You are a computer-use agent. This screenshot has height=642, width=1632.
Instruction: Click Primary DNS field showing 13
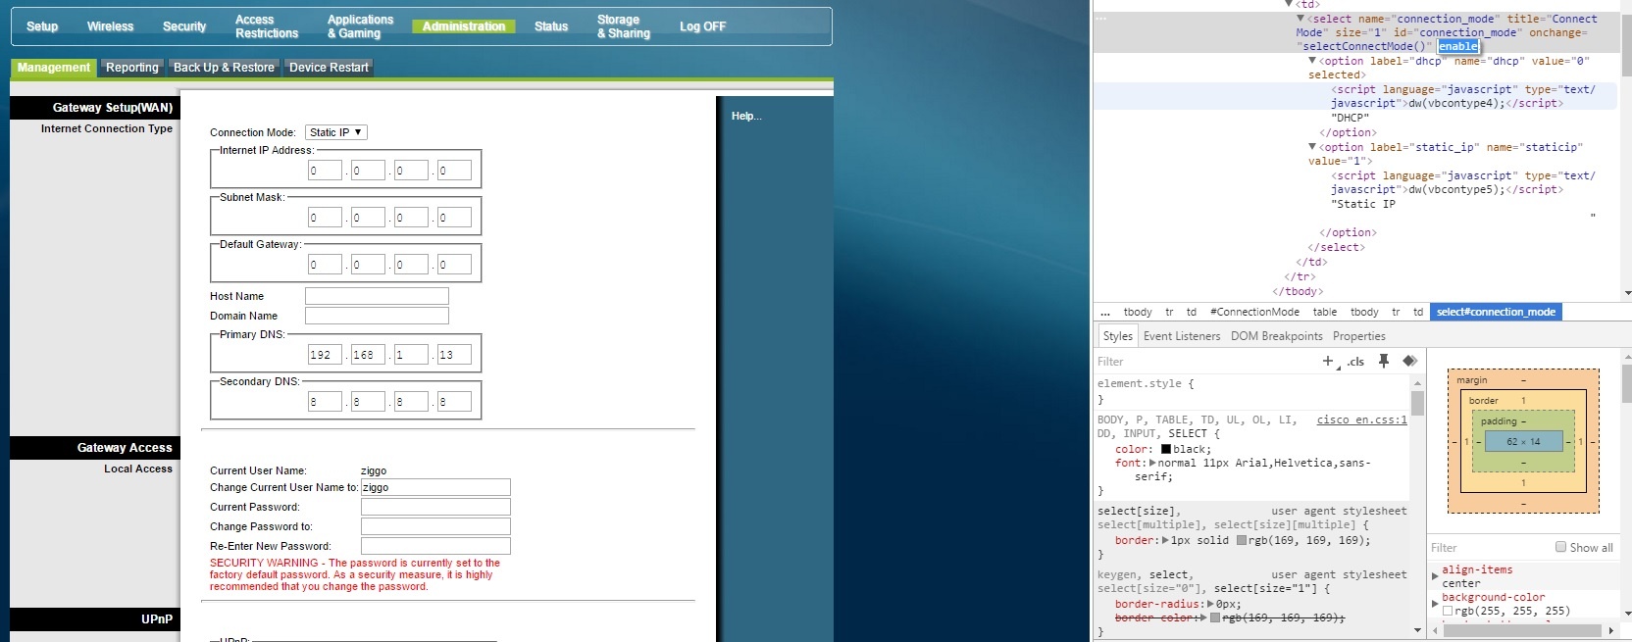[x=454, y=355]
